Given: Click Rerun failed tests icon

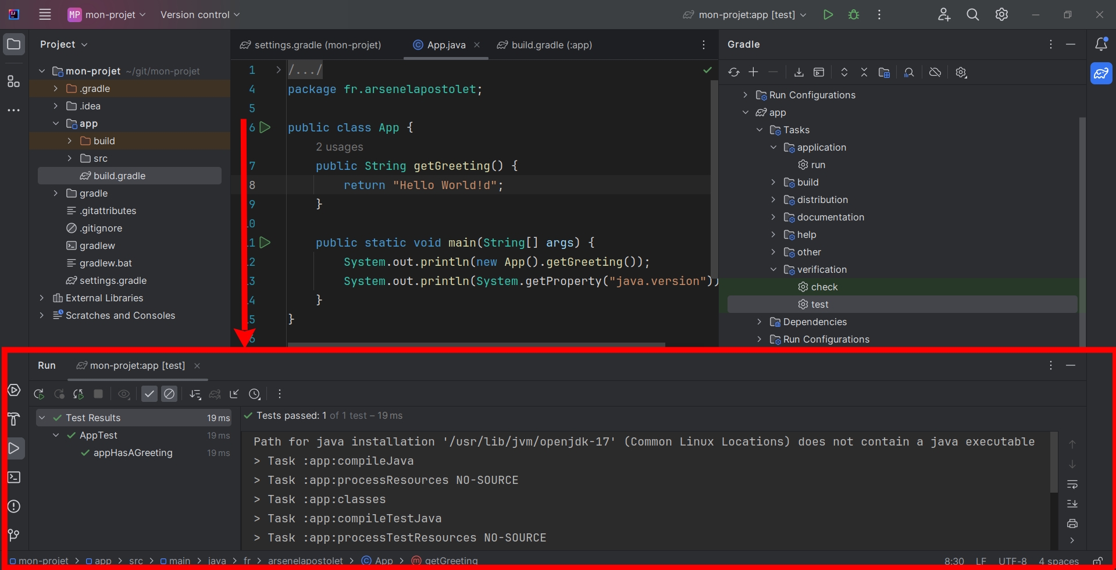Looking at the screenshot, I should 59,394.
